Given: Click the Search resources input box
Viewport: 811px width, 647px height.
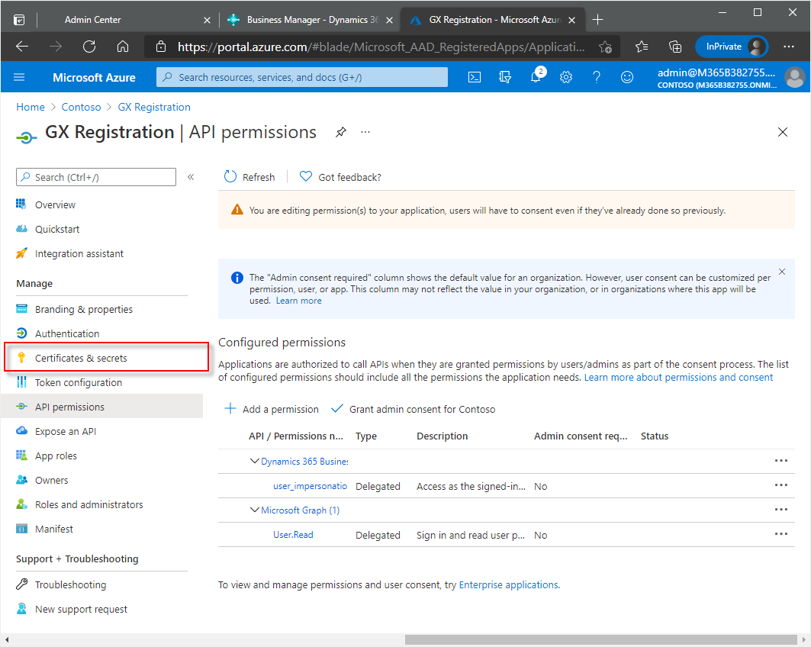Looking at the screenshot, I should (x=302, y=77).
